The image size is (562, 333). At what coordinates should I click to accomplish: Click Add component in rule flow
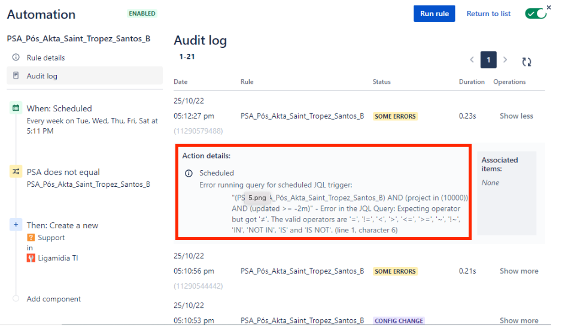53,299
